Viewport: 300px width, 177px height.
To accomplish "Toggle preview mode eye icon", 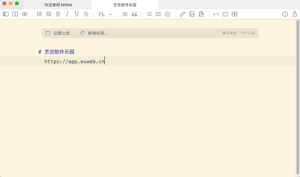I will coord(25,14).
